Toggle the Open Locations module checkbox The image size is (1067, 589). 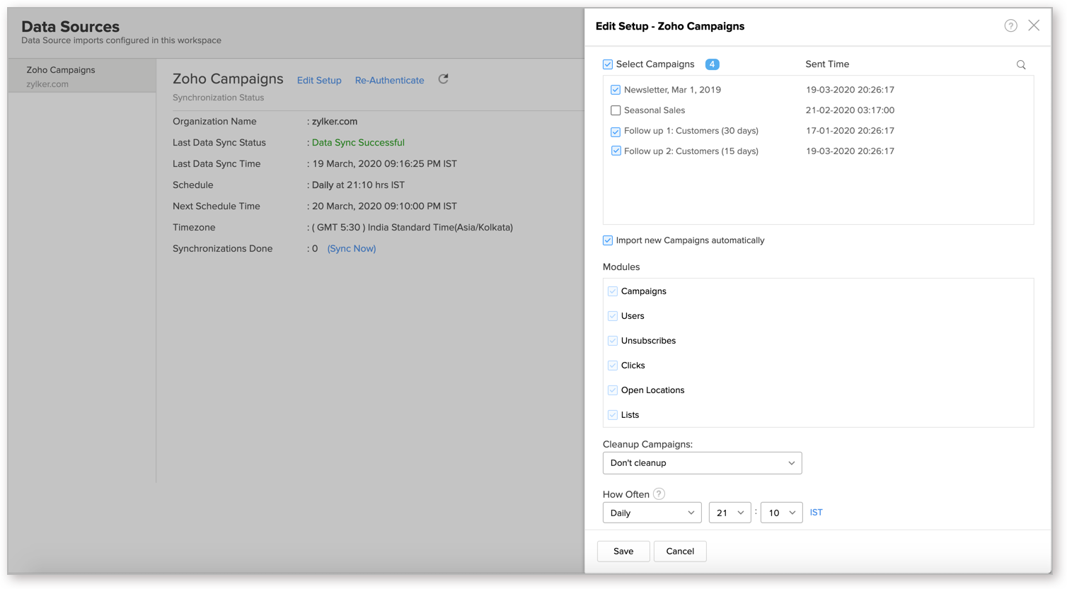[x=613, y=390]
